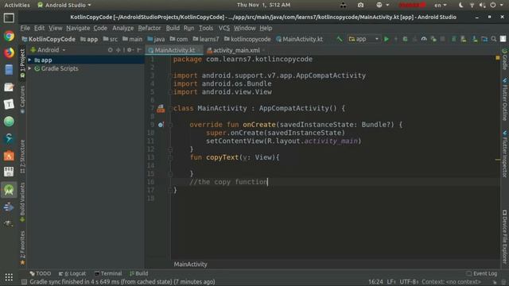Click Activities in the top bar
Image resolution: width=509 pixels, height=286 pixels.
click(17, 6)
